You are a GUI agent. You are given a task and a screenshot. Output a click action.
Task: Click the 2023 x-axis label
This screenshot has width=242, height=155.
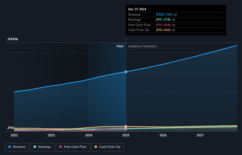pos(51,135)
